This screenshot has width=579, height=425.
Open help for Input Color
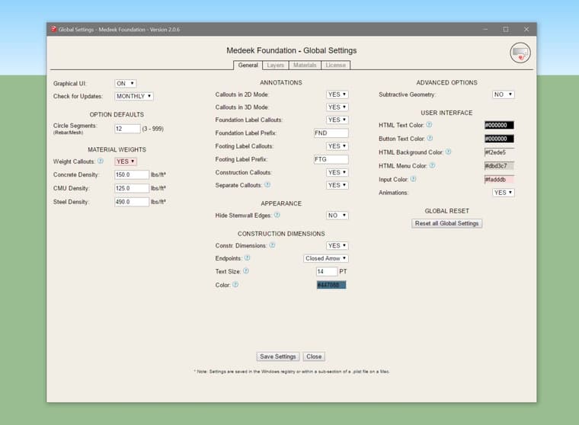(x=414, y=179)
